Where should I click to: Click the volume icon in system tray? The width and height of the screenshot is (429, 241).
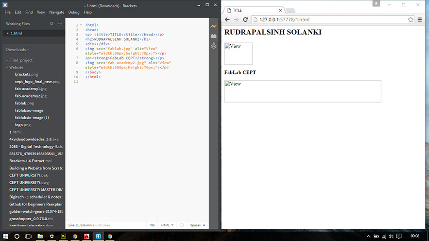pyautogui.click(x=391, y=236)
